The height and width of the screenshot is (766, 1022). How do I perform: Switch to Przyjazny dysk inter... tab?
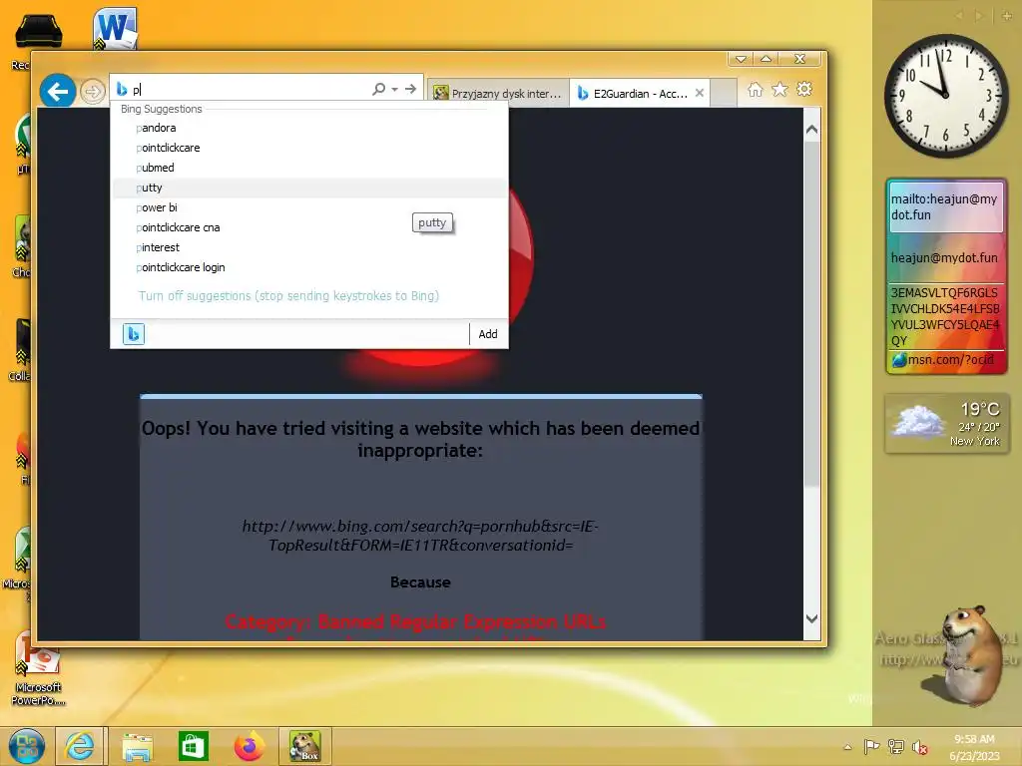point(498,93)
